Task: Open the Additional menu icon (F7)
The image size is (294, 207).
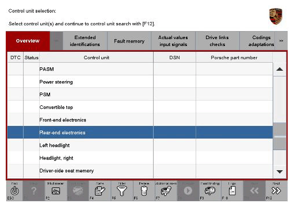Action: [x=166, y=191]
